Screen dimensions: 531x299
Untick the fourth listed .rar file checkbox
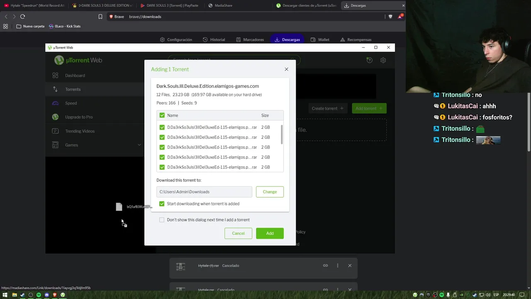162,157
